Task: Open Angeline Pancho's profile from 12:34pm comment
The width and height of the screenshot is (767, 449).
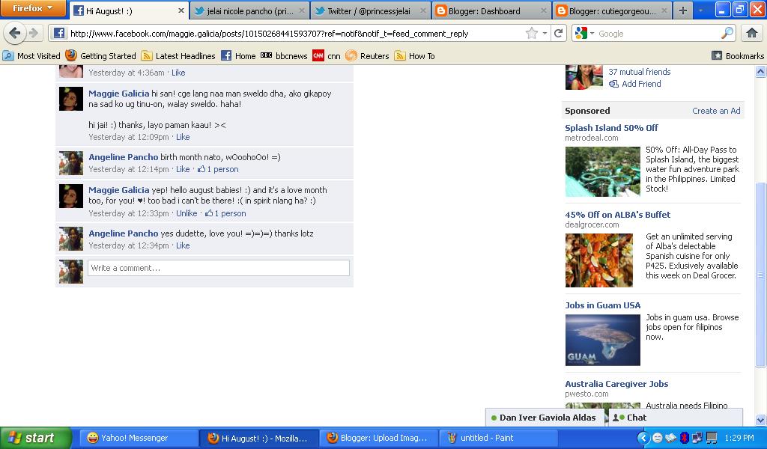Action: pos(124,233)
